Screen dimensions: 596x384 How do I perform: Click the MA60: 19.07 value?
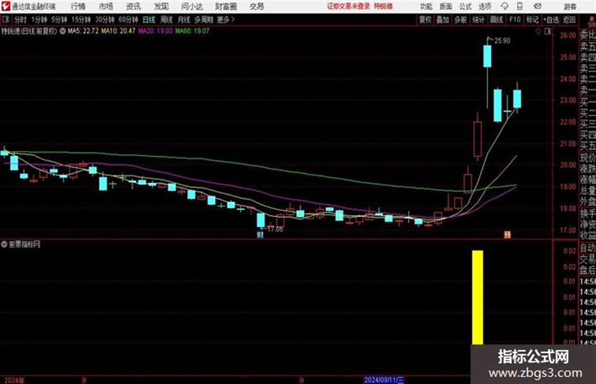point(192,31)
